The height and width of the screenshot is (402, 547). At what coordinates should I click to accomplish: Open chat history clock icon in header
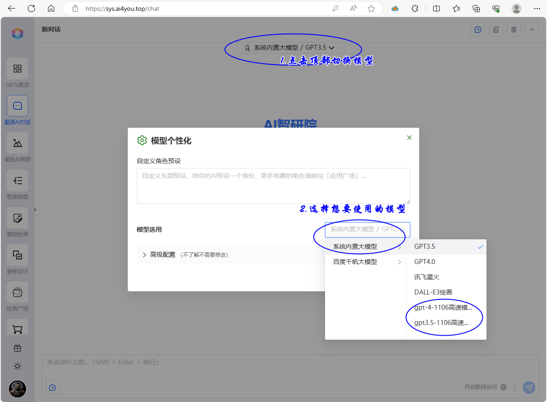[x=478, y=30]
